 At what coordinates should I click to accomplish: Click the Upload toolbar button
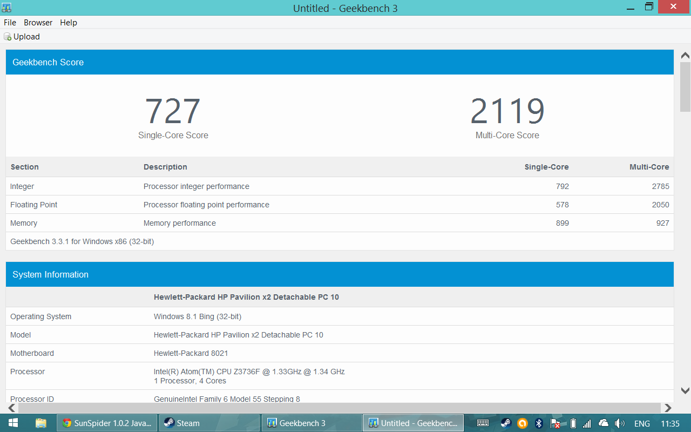pyautogui.click(x=22, y=37)
